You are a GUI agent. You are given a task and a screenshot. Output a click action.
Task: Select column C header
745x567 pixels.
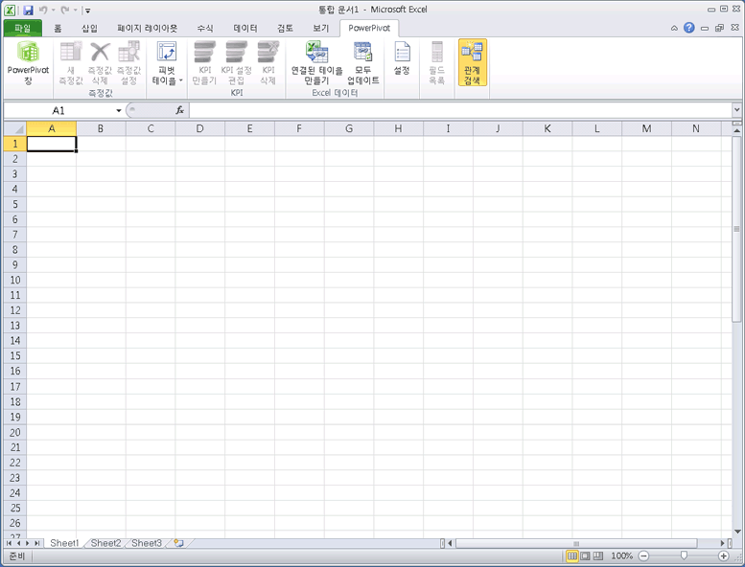[151, 128]
